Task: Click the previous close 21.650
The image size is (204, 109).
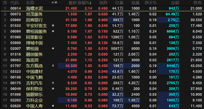Action: [196, 60]
